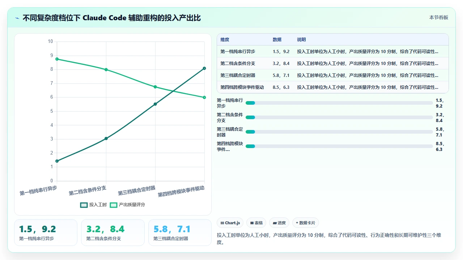Click the 说明 cell in 第三档耦合定时器 table row
This screenshot has height=260, width=463.
click(371, 75)
